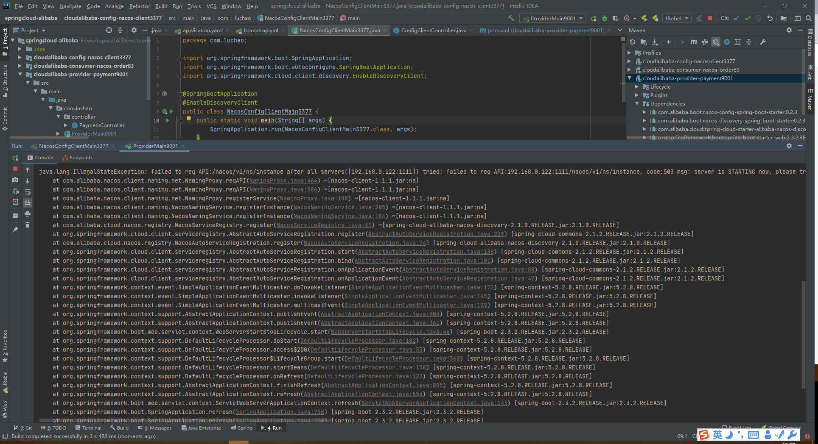Toggle soft-wrap in the Run console
This screenshot has width=818, height=444.
click(x=28, y=192)
